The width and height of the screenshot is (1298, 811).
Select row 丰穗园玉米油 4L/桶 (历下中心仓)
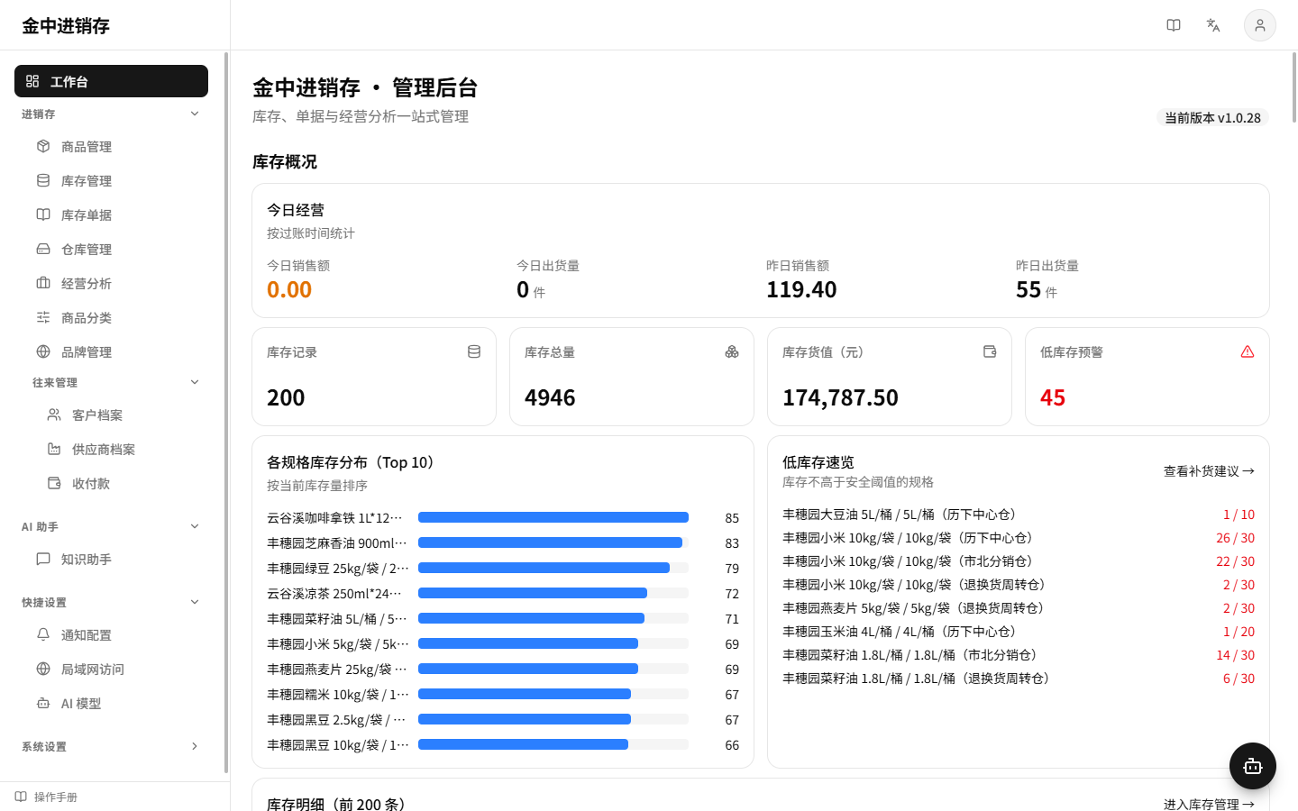pyautogui.click(x=1019, y=631)
